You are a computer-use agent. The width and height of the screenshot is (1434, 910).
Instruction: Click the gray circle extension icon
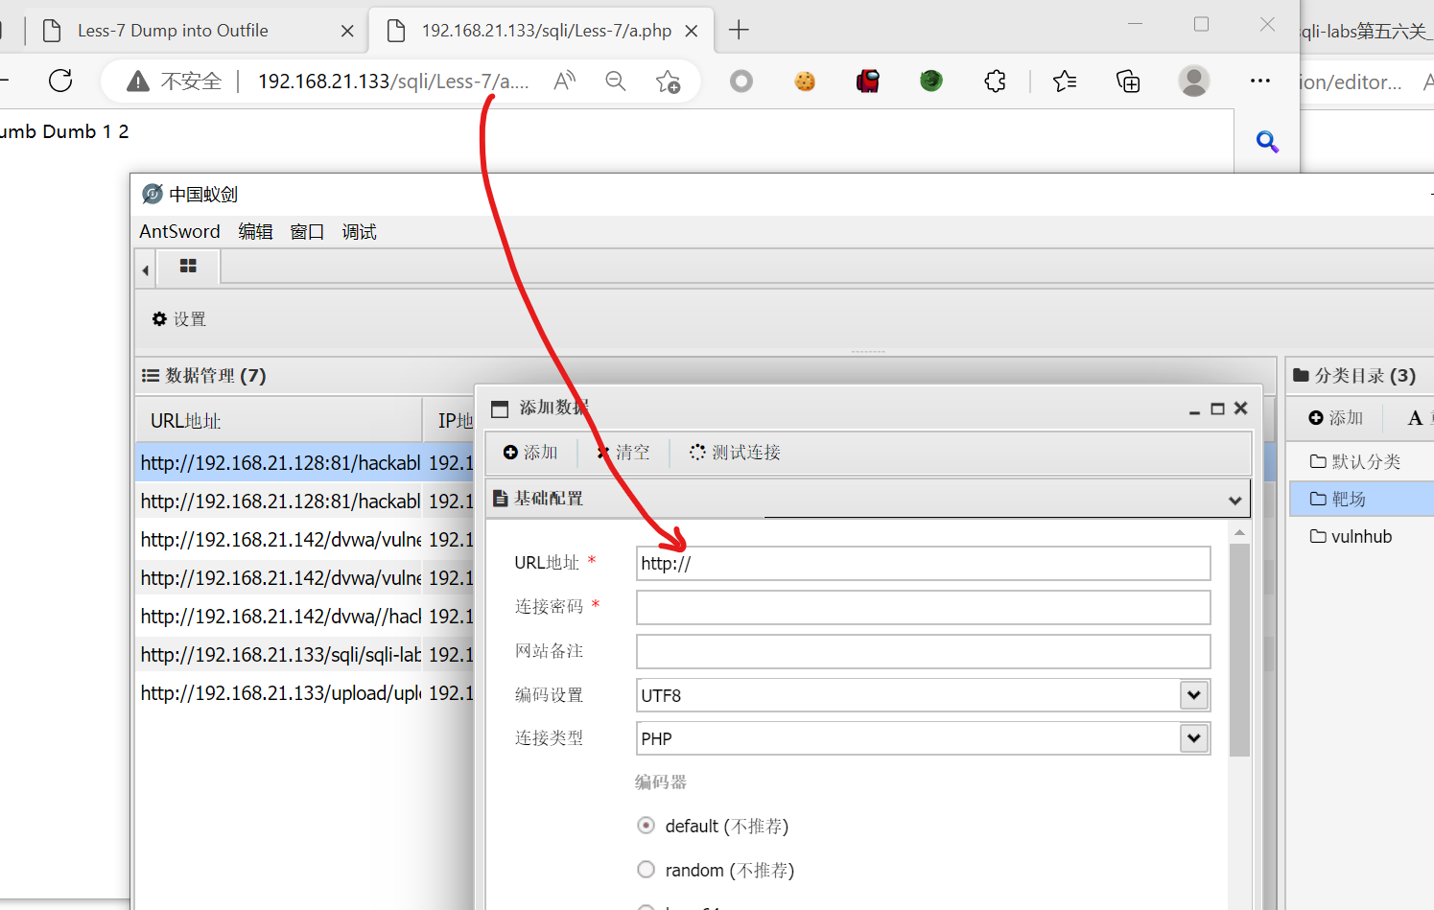tap(741, 82)
